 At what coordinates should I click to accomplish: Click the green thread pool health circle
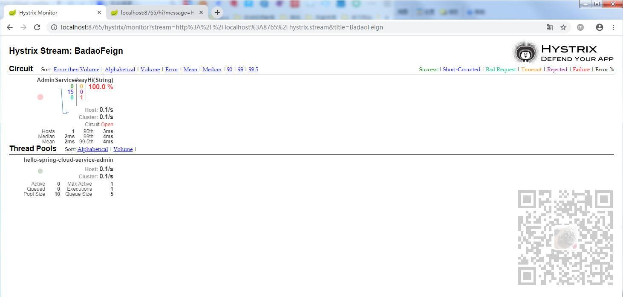click(x=40, y=171)
